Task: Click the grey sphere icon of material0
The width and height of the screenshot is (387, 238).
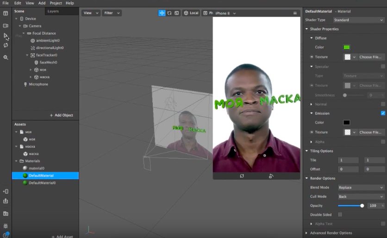Action: [x=25, y=168]
